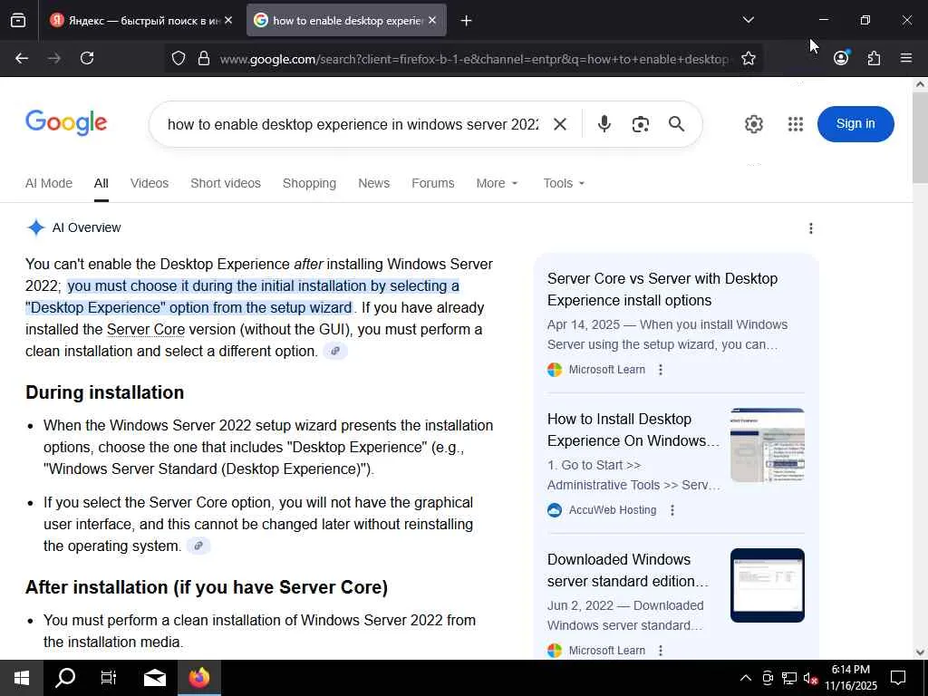The height and width of the screenshot is (696, 928).
Task: Open Google quick settings gear
Action: [753, 124]
